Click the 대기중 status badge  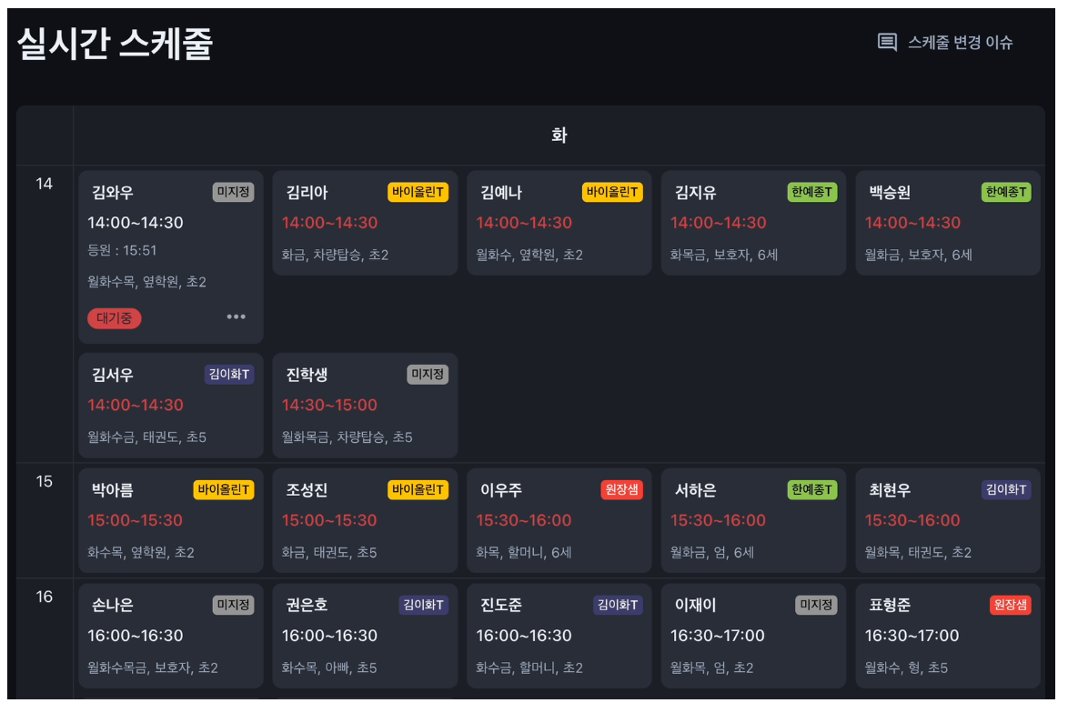115,318
